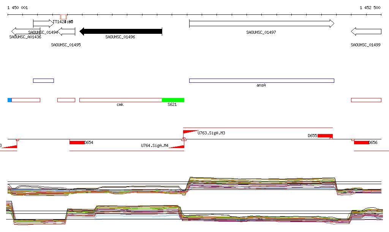
Task: Select the red D654 terminator block
Action: coord(77,142)
